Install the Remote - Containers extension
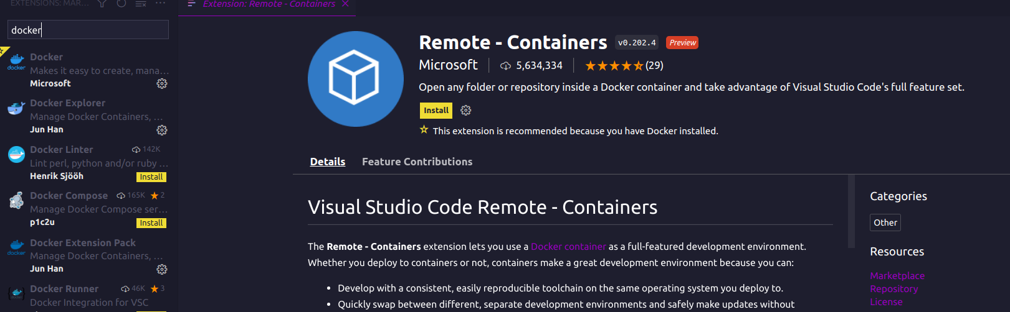The width and height of the screenshot is (1010, 312). [x=436, y=110]
